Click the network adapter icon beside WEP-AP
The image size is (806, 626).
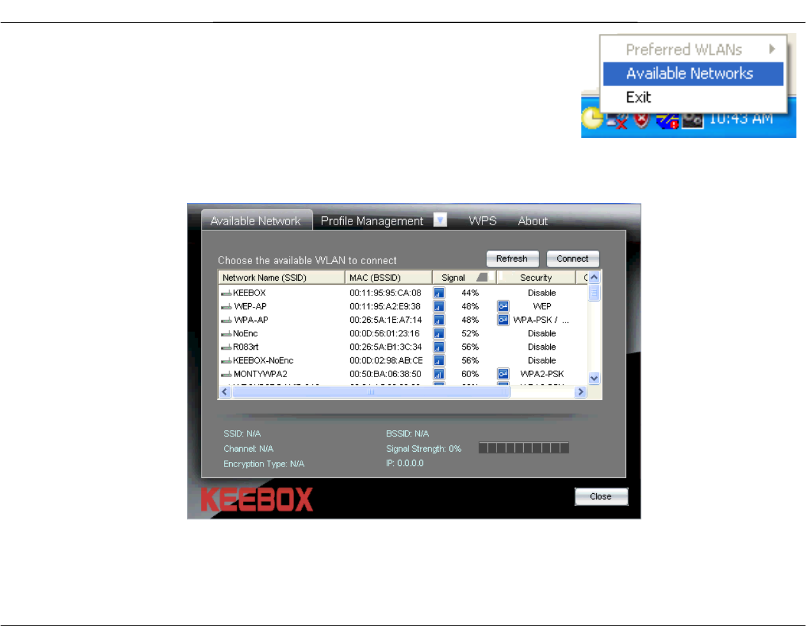(226, 307)
